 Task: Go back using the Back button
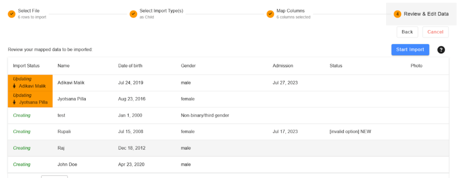pos(407,32)
